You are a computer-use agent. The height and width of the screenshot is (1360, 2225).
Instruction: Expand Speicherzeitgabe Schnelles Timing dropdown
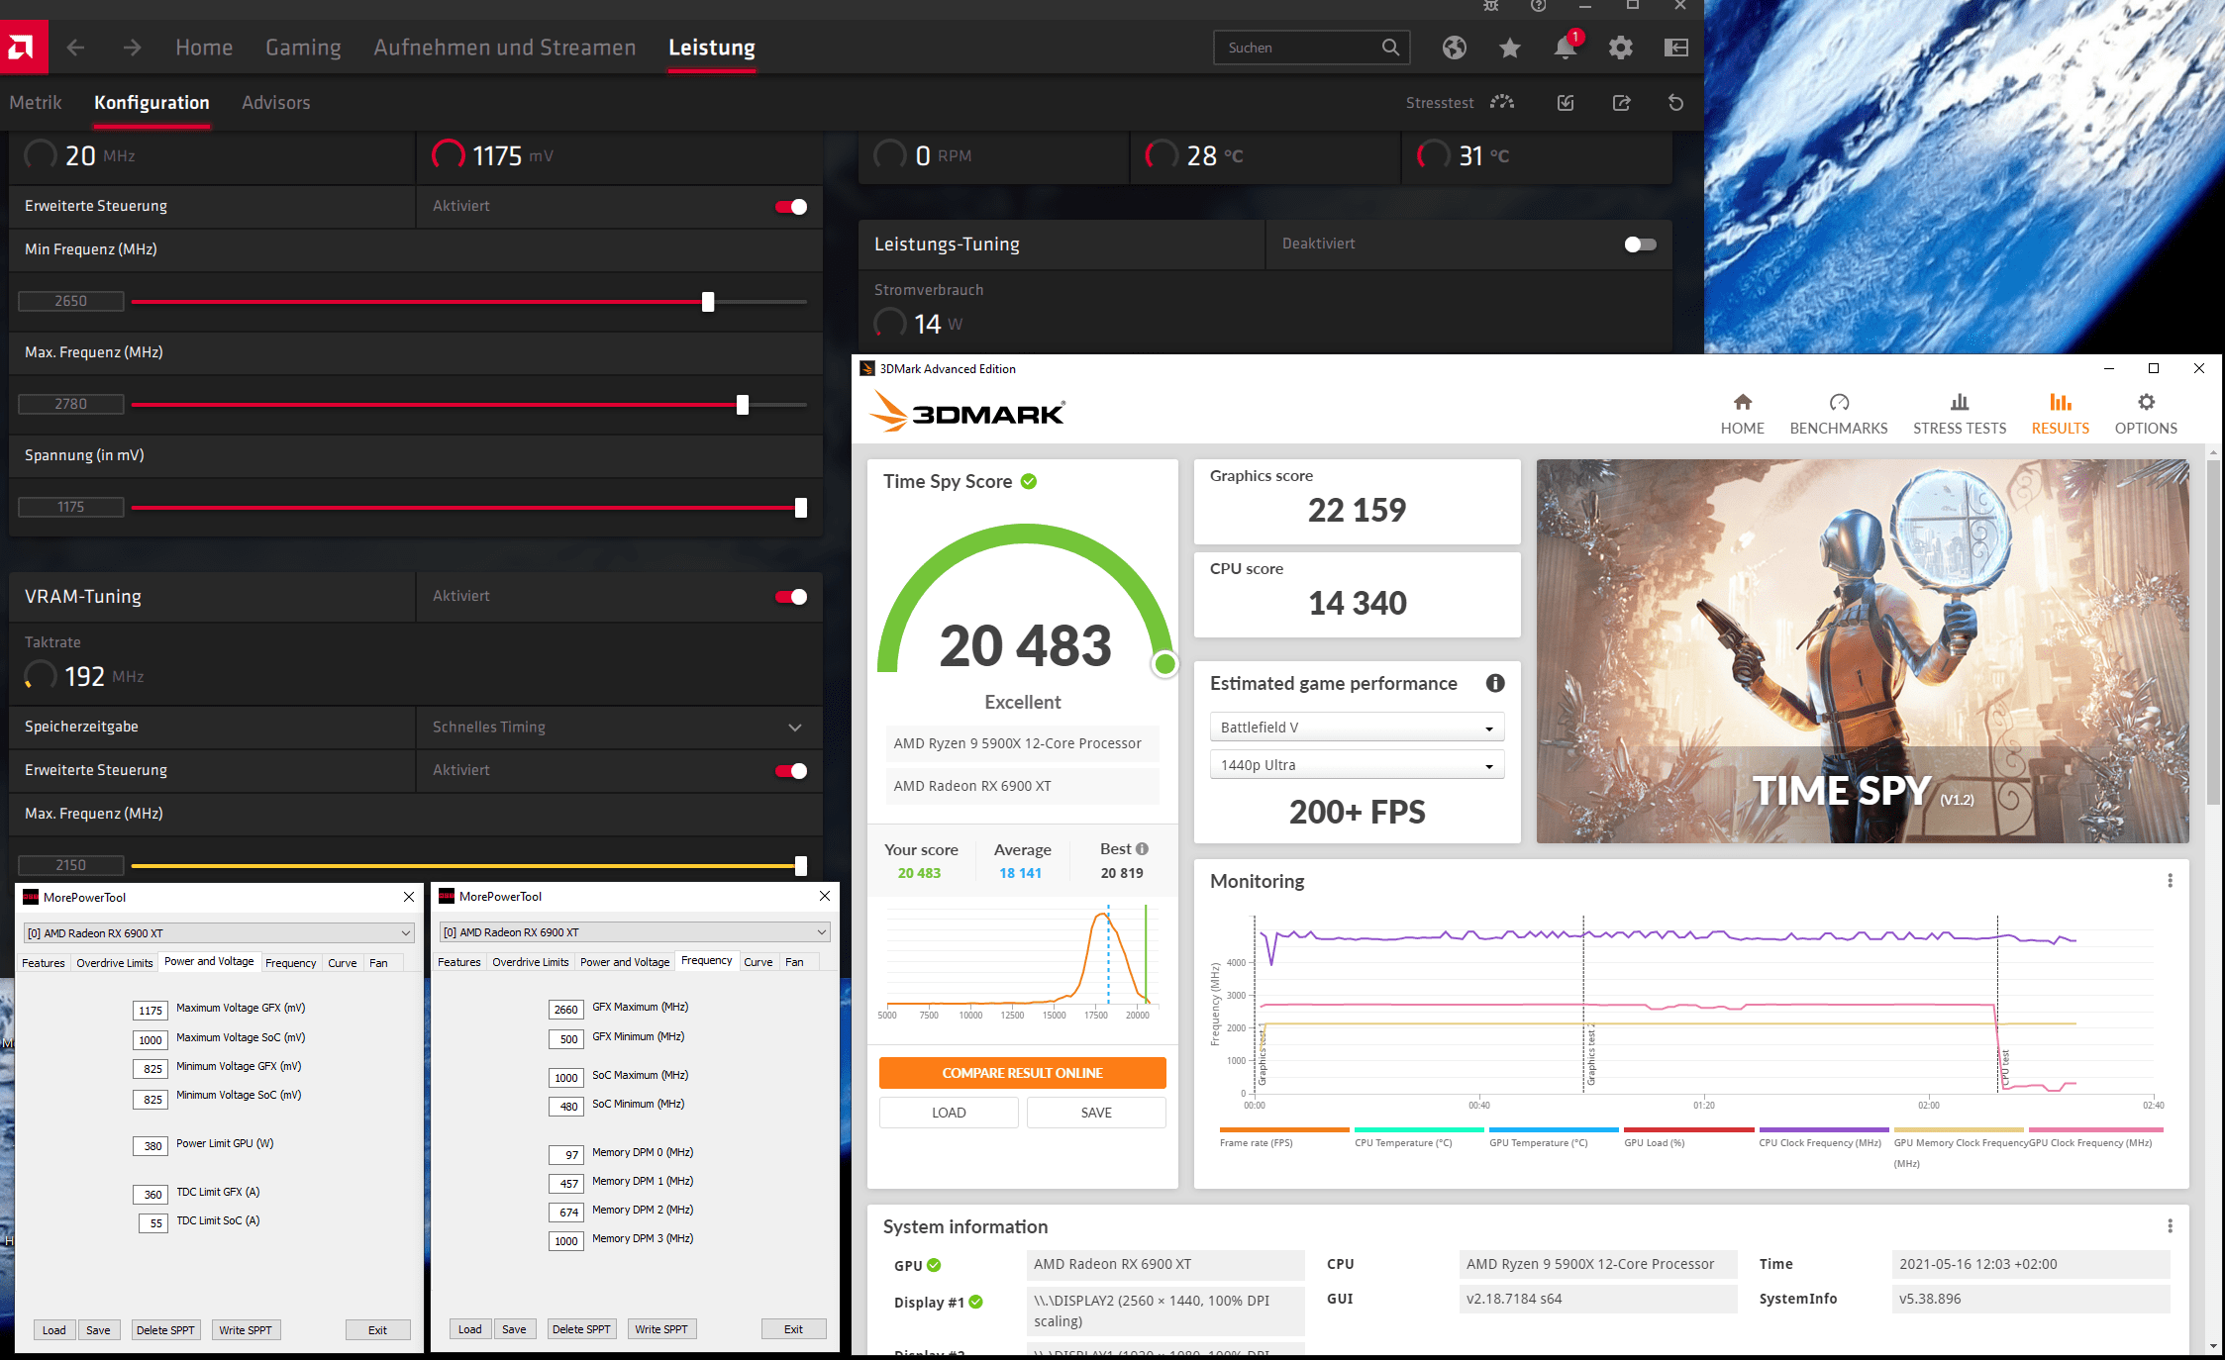pos(794,728)
